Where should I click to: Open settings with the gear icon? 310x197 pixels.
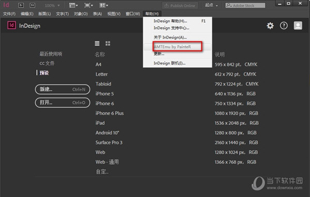(270, 26)
